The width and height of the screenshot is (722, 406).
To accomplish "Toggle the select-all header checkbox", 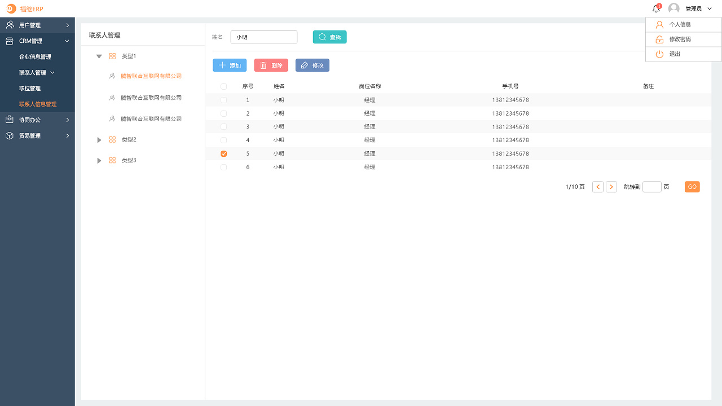I will pos(224,86).
